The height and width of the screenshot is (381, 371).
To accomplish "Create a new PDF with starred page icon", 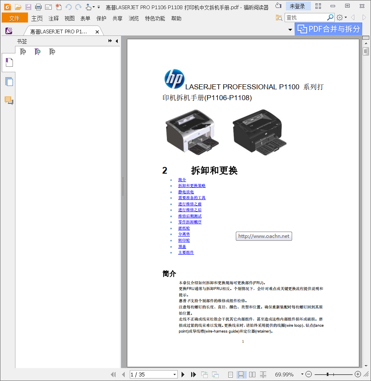I will (58, 7).
